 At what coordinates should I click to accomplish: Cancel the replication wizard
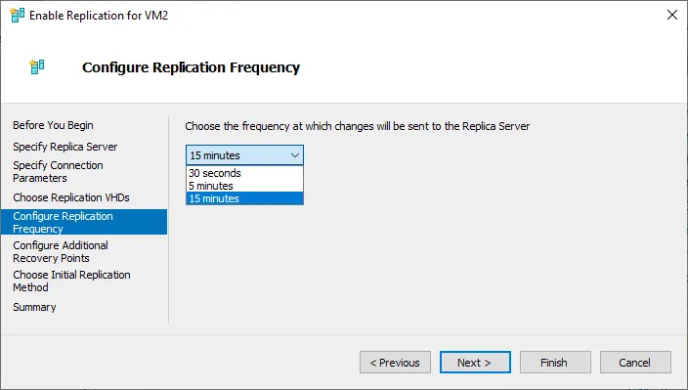point(635,363)
